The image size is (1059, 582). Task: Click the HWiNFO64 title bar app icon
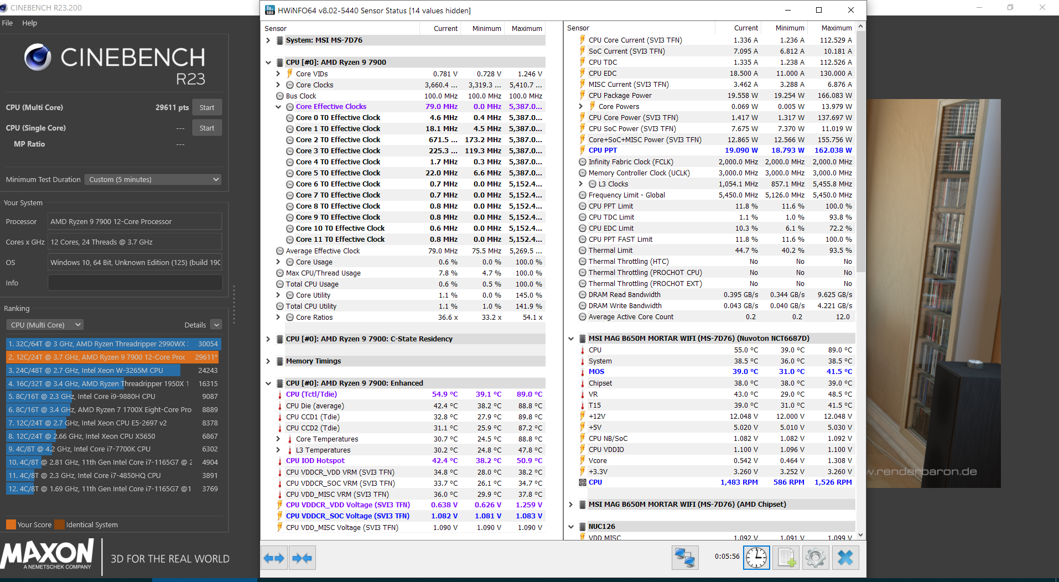pyautogui.click(x=270, y=10)
